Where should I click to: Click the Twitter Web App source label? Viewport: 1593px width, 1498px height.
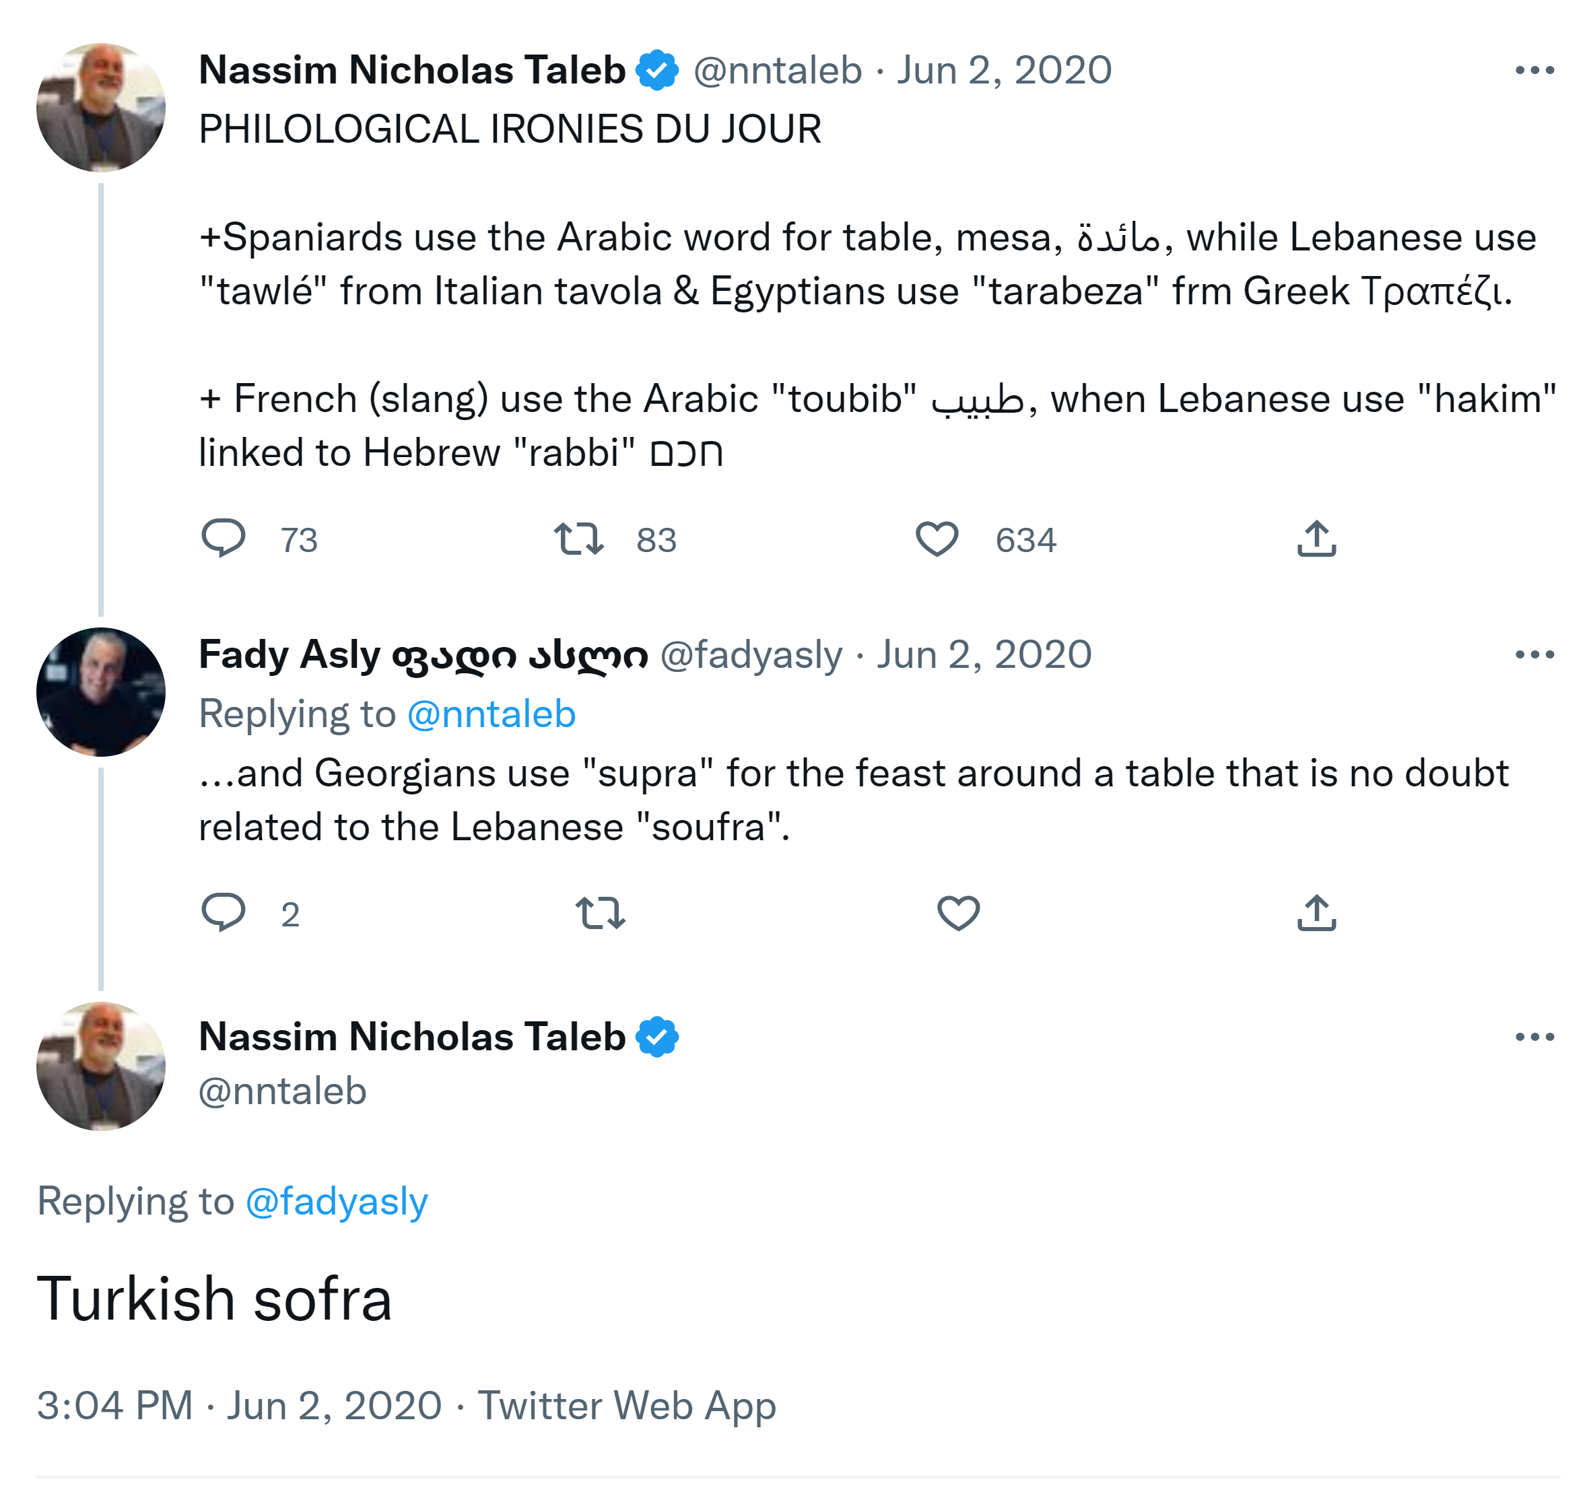click(x=627, y=1405)
